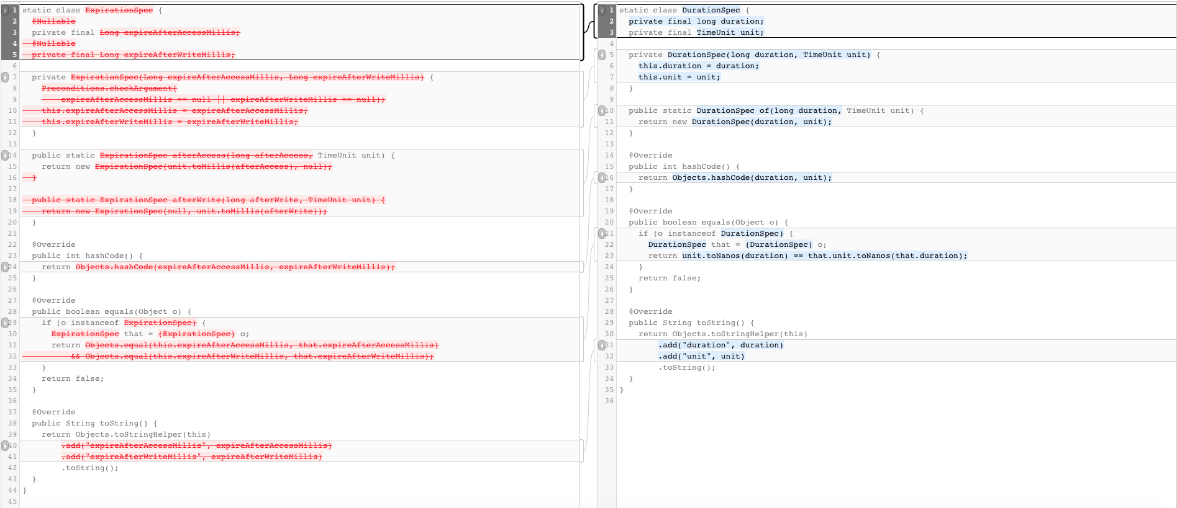Click the deleted Preconditions.checkArgument line
The width and height of the screenshot is (1177, 508).
(x=109, y=89)
